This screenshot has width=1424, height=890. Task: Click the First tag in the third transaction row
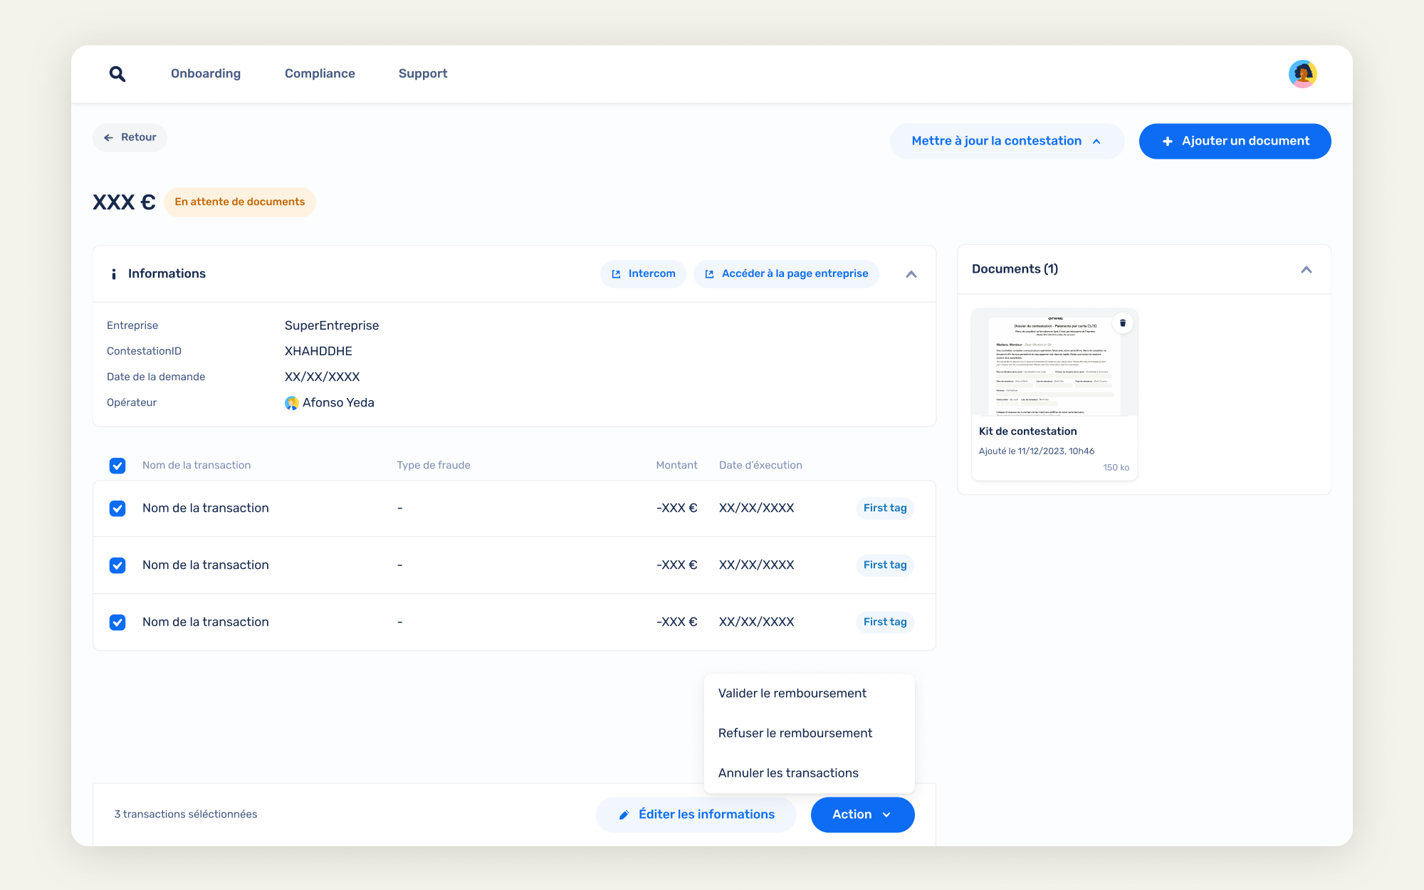(x=885, y=622)
